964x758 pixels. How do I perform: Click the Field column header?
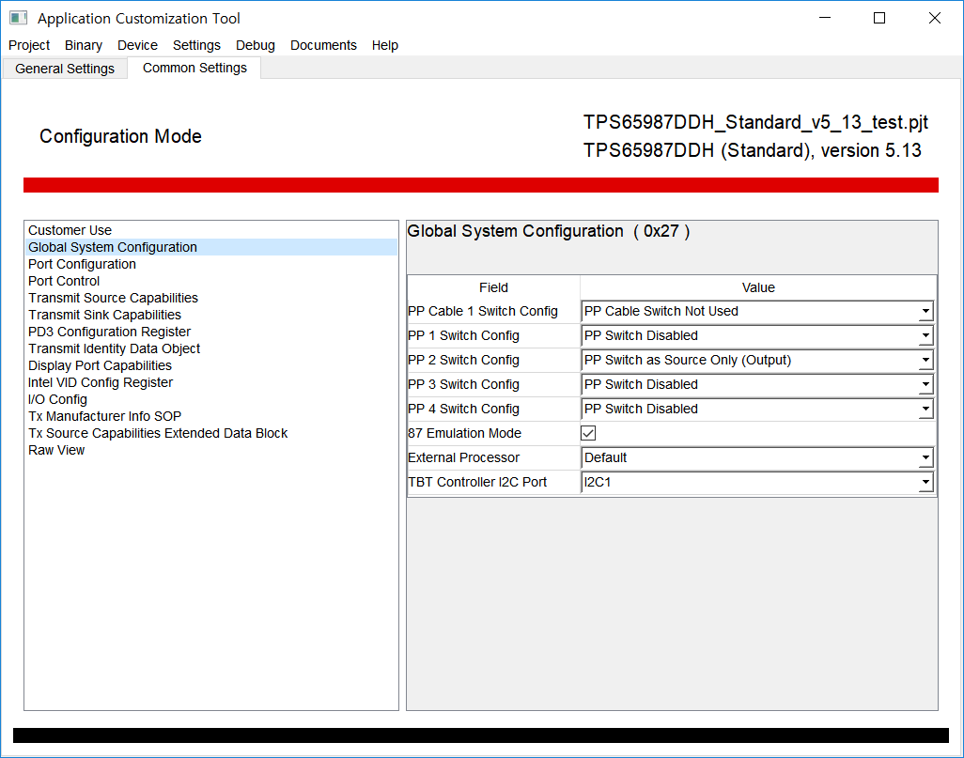tap(493, 287)
